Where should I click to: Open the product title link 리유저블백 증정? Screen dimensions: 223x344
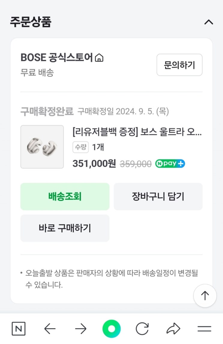137,132
